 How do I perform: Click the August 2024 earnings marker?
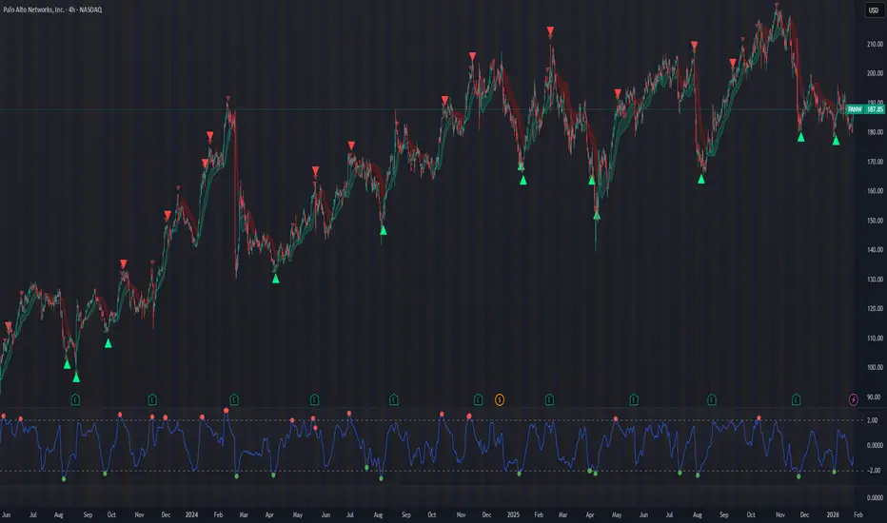pyautogui.click(x=394, y=399)
